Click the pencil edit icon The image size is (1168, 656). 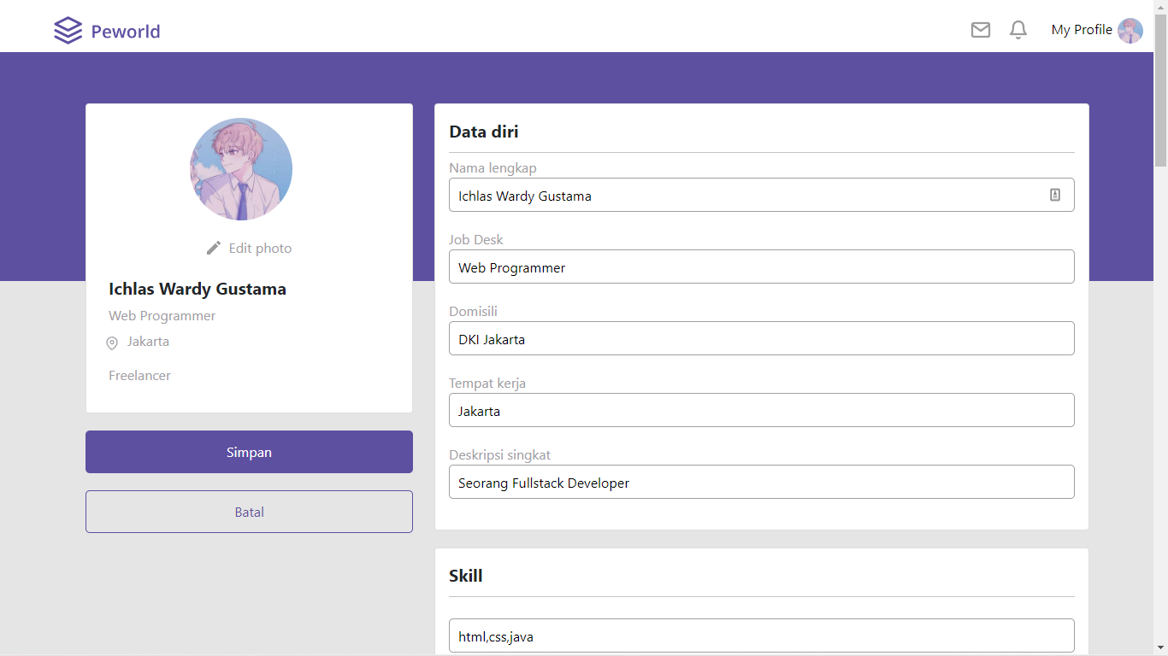click(214, 248)
